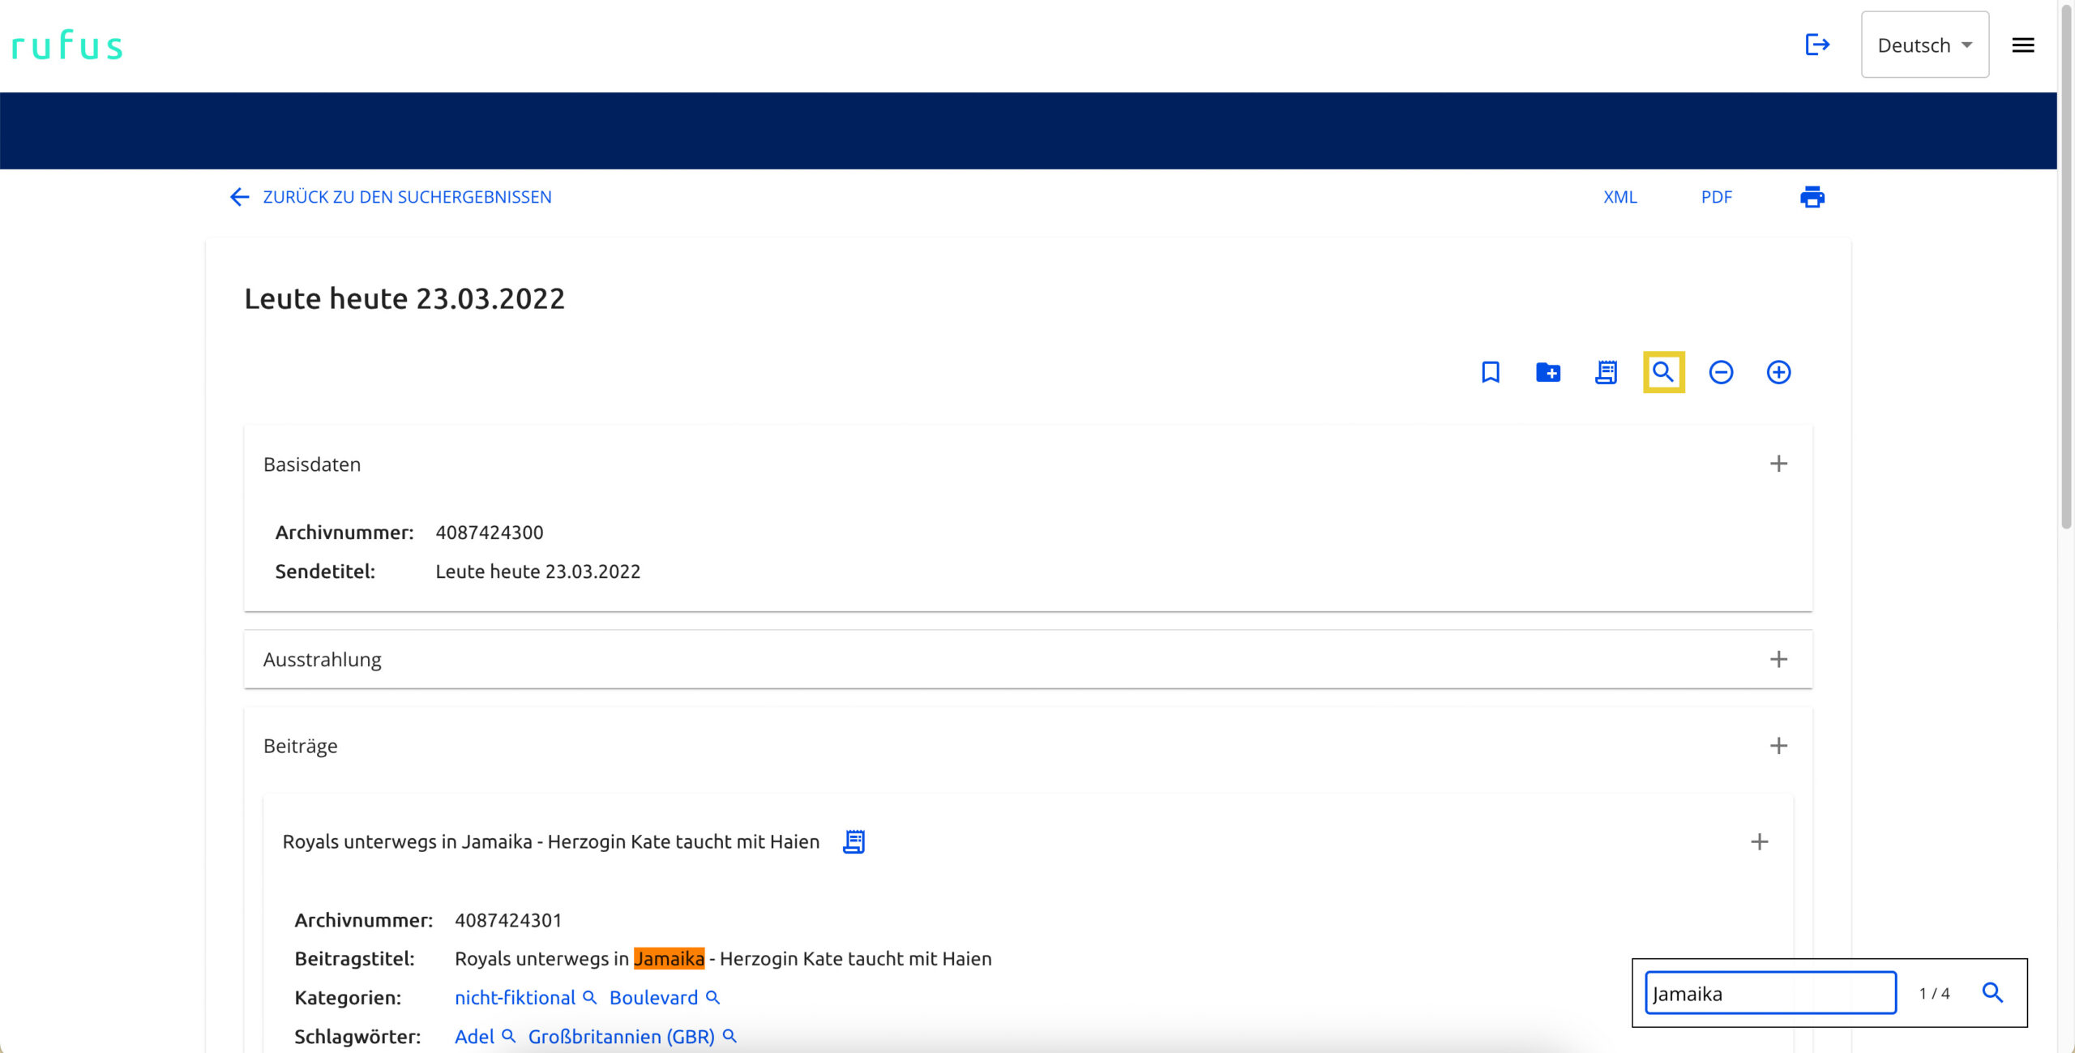The height and width of the screenshot is (1053, 2075).
Task: Expand the Ausstrahlung section
Action: click(1778, 659)
